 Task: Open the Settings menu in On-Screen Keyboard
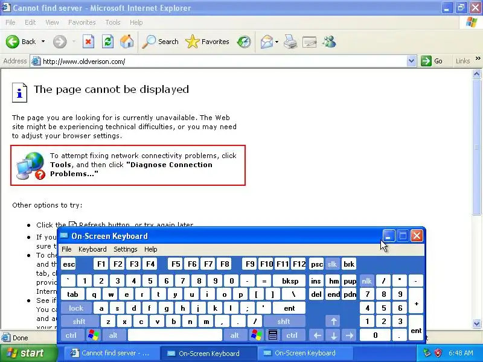126,249
